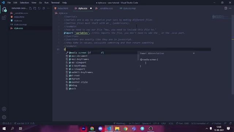The height and width of the screenshot is (132, 234).
Task: Click Port: 5500 Live Server status
Action: click(182, 123)
